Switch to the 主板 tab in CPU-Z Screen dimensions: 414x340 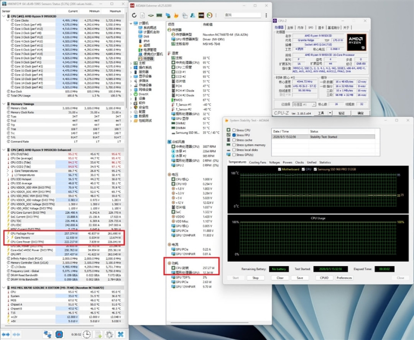[x=290, y=28]
